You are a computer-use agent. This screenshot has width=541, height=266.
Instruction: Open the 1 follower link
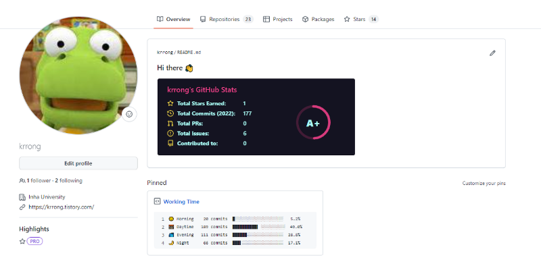coord(39,180)
